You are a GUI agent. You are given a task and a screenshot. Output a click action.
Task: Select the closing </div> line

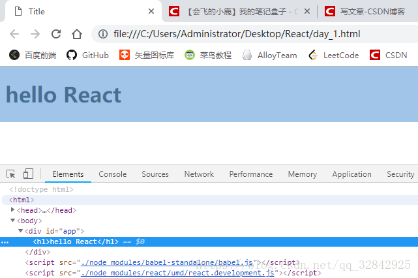click(x=37, y=252)
